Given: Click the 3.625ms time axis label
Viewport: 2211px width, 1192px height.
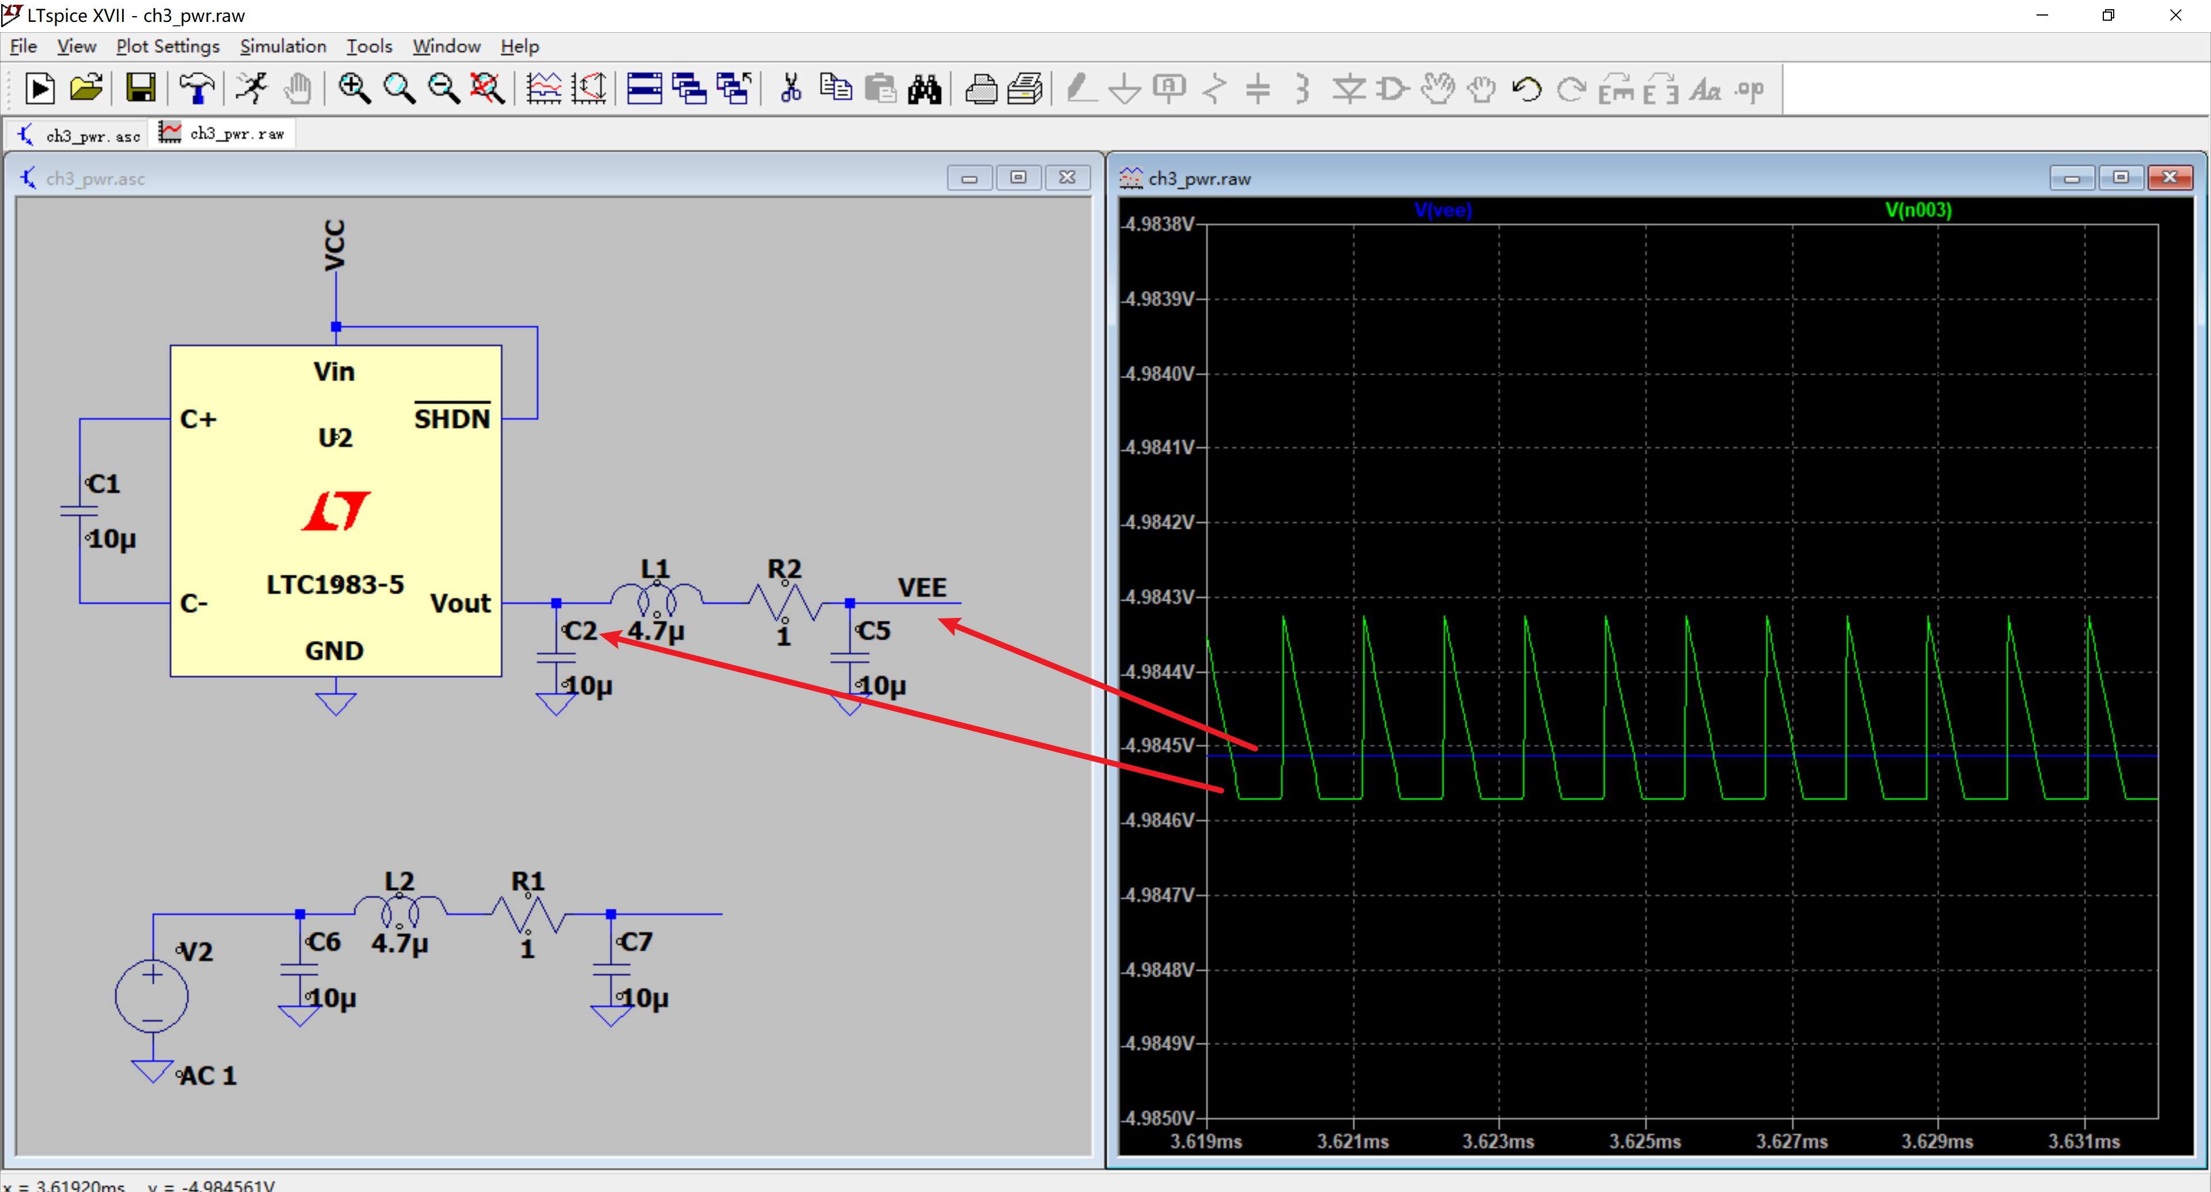Looking at the screenshot, I should pos(1644,1141).
